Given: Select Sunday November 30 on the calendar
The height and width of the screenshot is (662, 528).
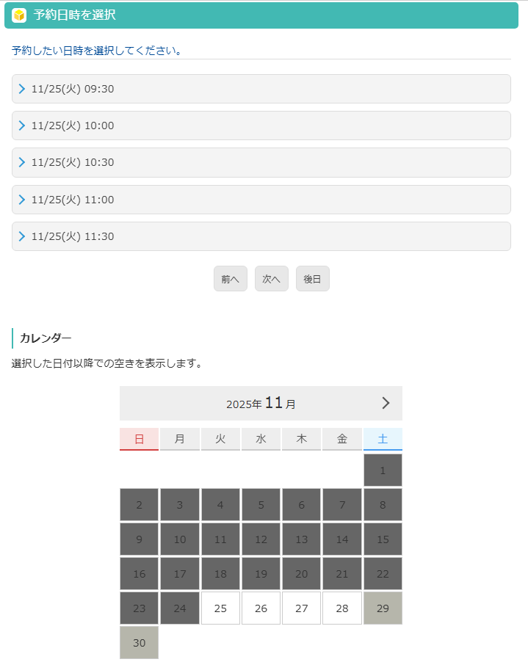Looking at the screenshot, I should coord(139,642).
